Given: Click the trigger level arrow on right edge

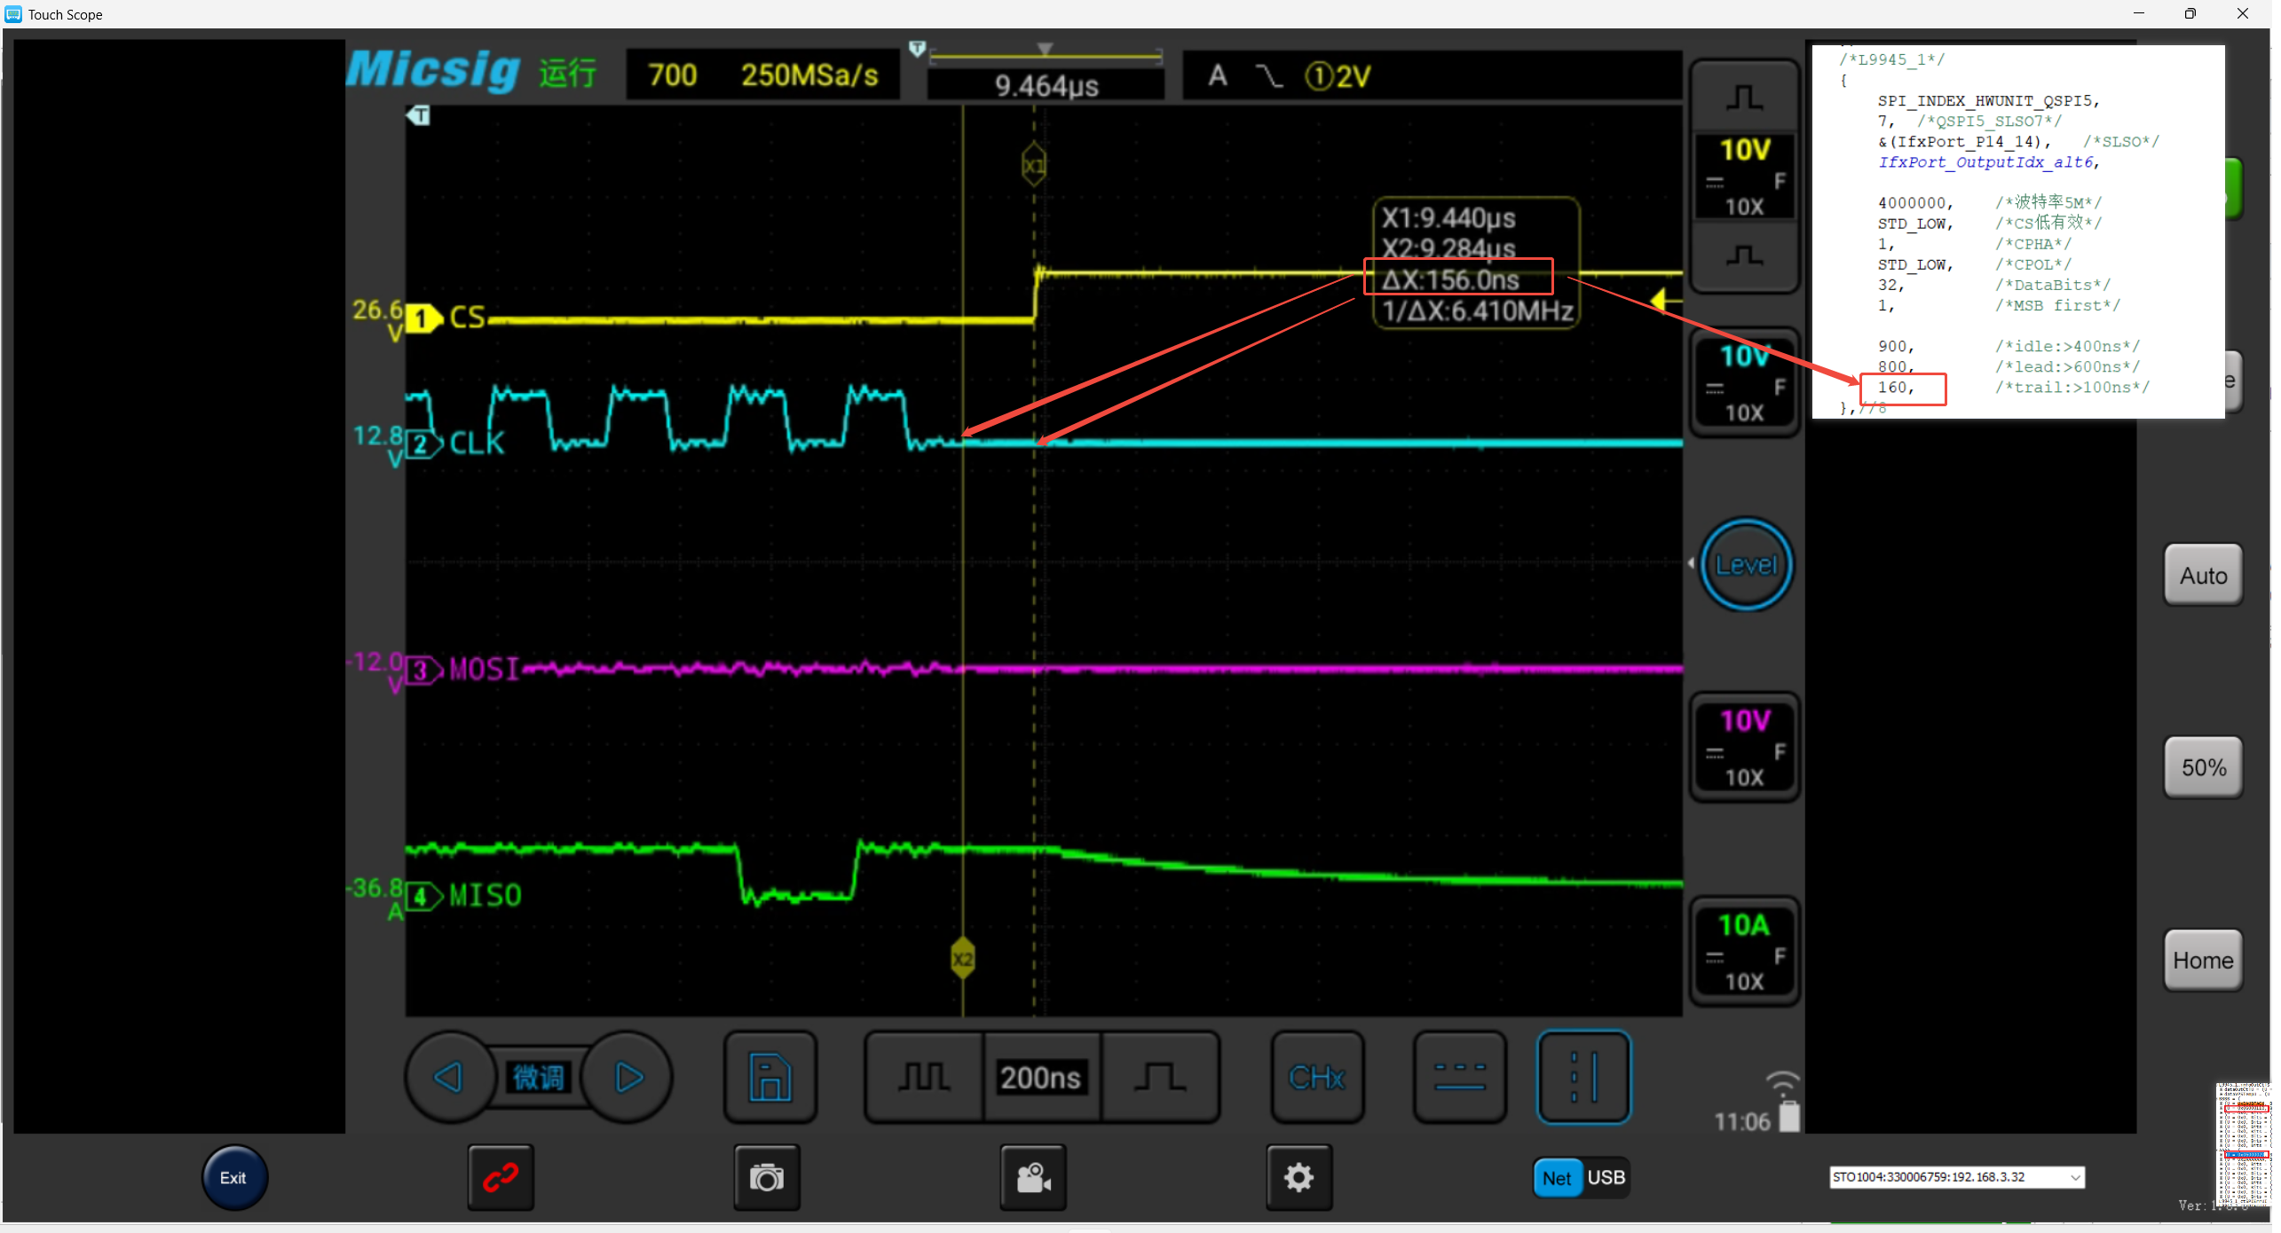Looking at the screenshot, I should (x=1665, y=301).
